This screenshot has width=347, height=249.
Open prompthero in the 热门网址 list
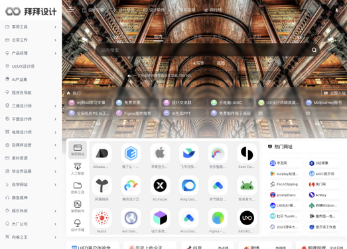(285, 195)
